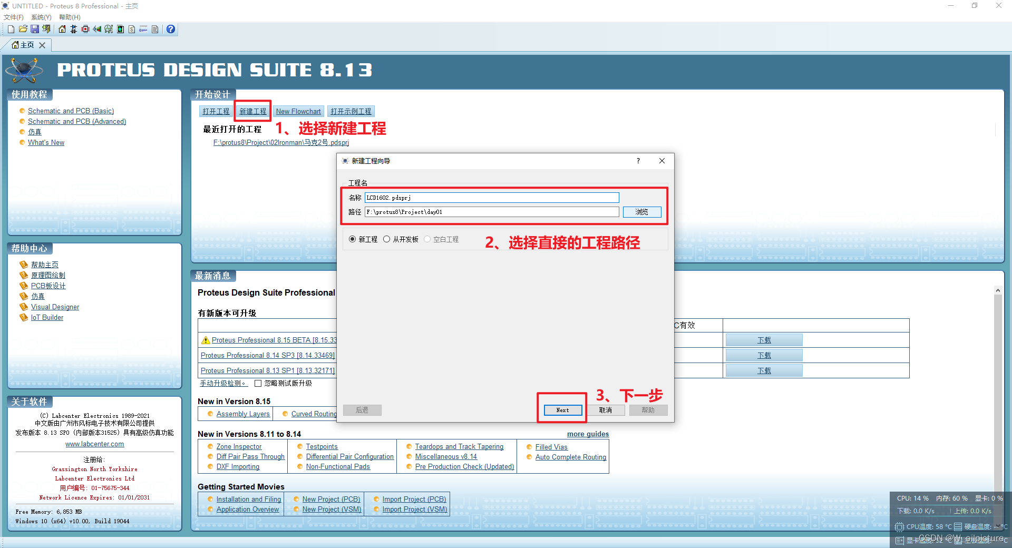
Task: Close the 主页 tab
Action: (42, 45)
